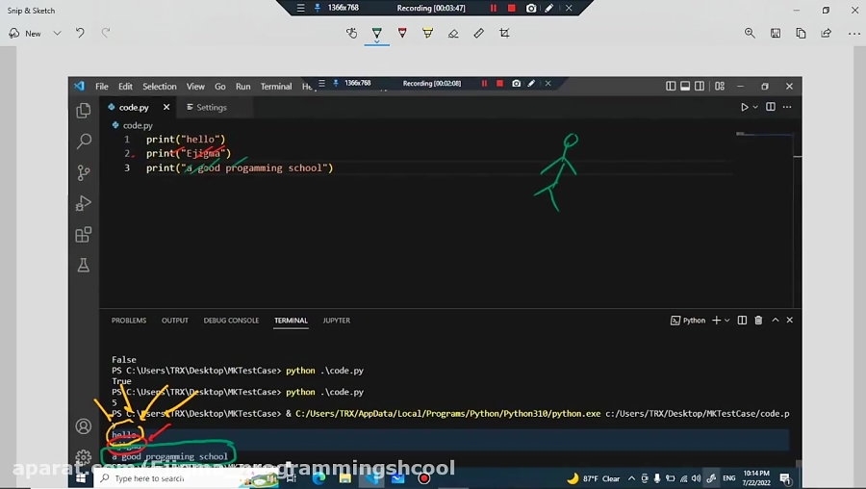
Task: Switch to the DEBUG CONSOLE panel tab
Action: click(231, 321)
